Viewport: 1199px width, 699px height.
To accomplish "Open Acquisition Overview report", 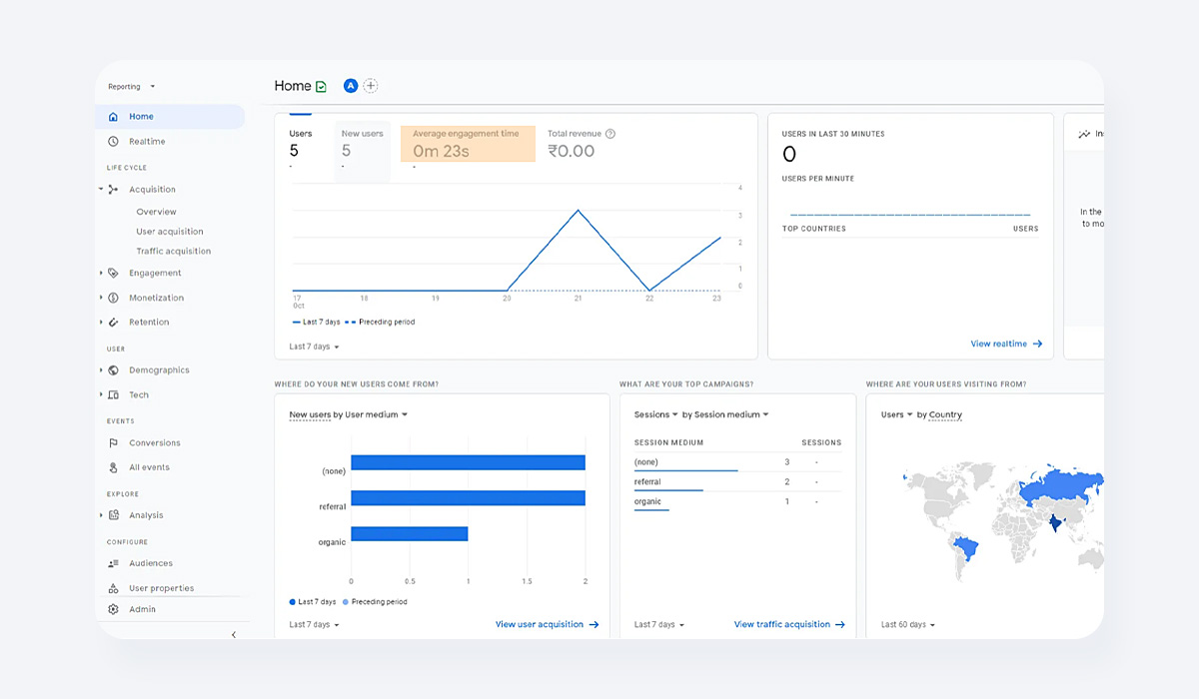I will pyautogui.click(x=157, y=212).
